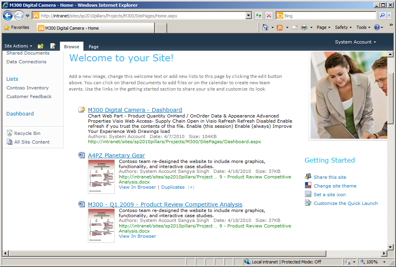Click the address bar URL field
Viewport: 396px width, 267px height.
point(139,16)
